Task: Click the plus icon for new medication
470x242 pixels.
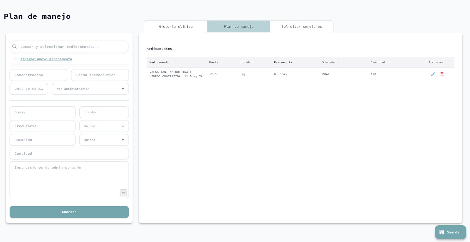Action: (x=16, y=59)
